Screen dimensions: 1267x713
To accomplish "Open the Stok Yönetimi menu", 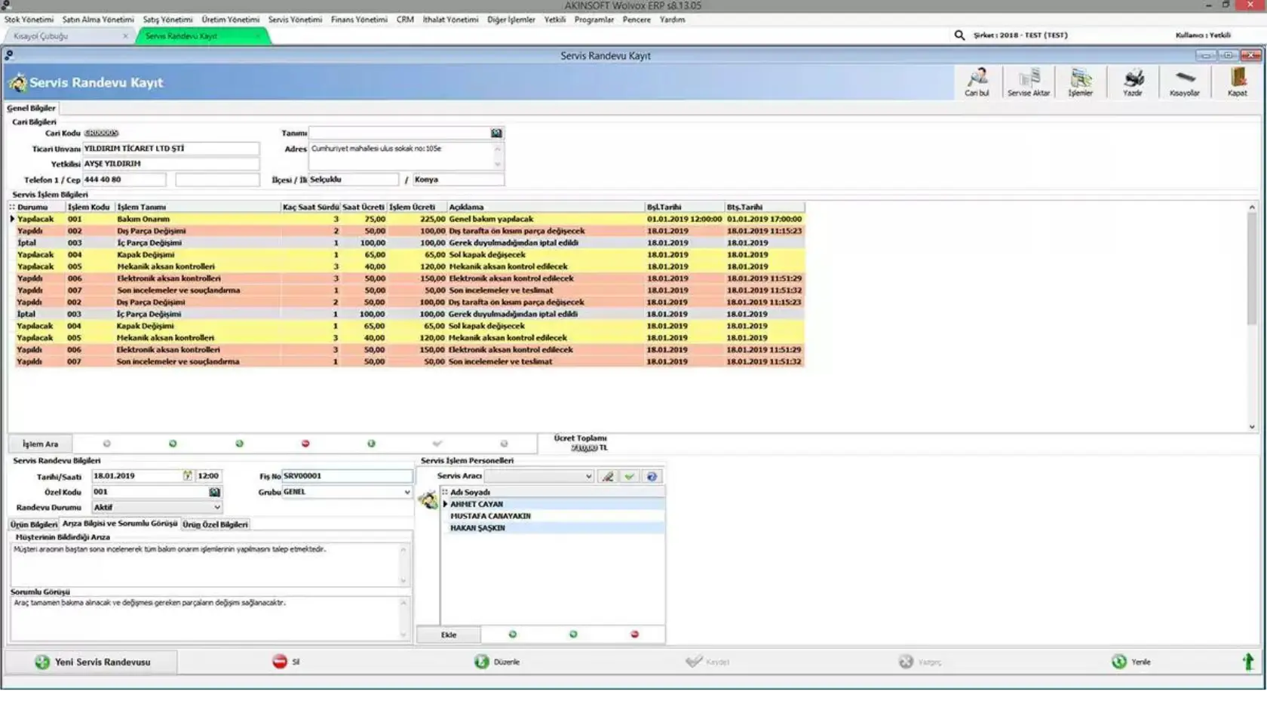I will [x=29, y=20].
